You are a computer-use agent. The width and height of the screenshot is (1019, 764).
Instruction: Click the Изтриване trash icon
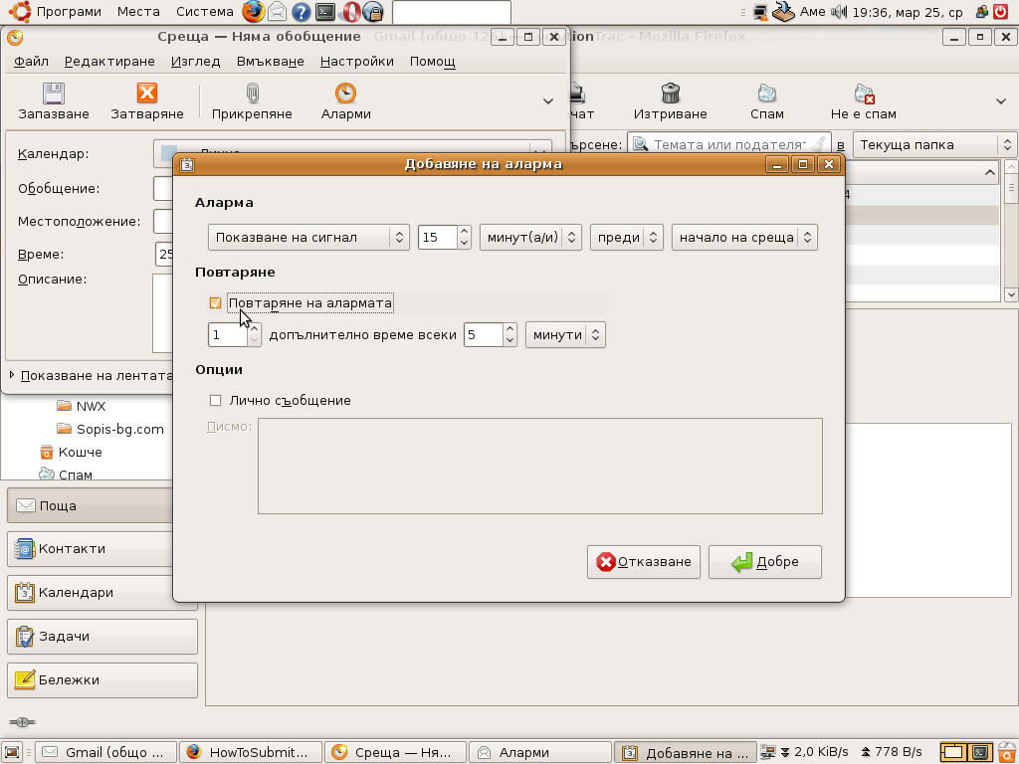click(x=671, y=94)
